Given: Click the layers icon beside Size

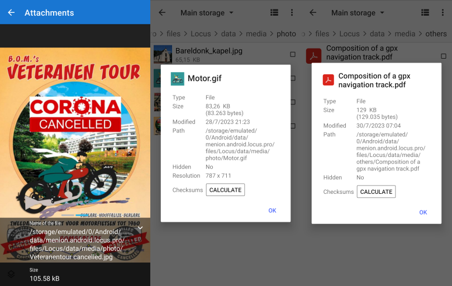Looking at the screenshot, I should click(11, 274).
